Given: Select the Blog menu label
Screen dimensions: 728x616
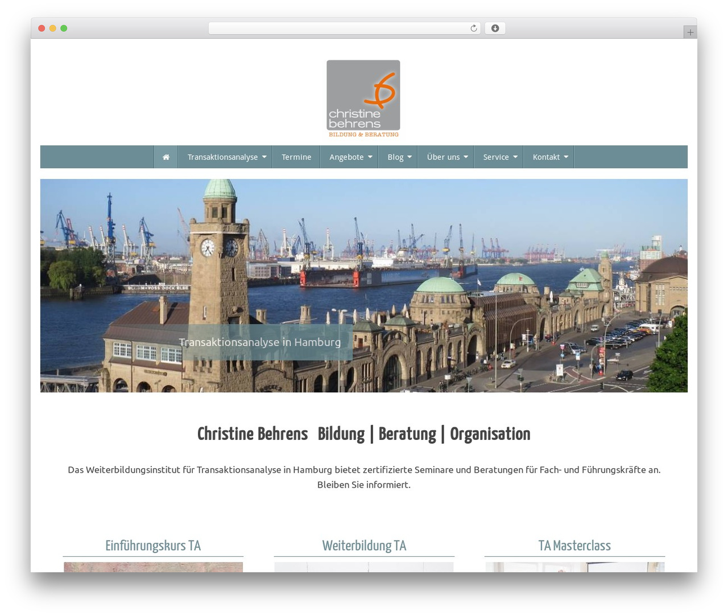Looking at the screenshot, I should 395,157.
